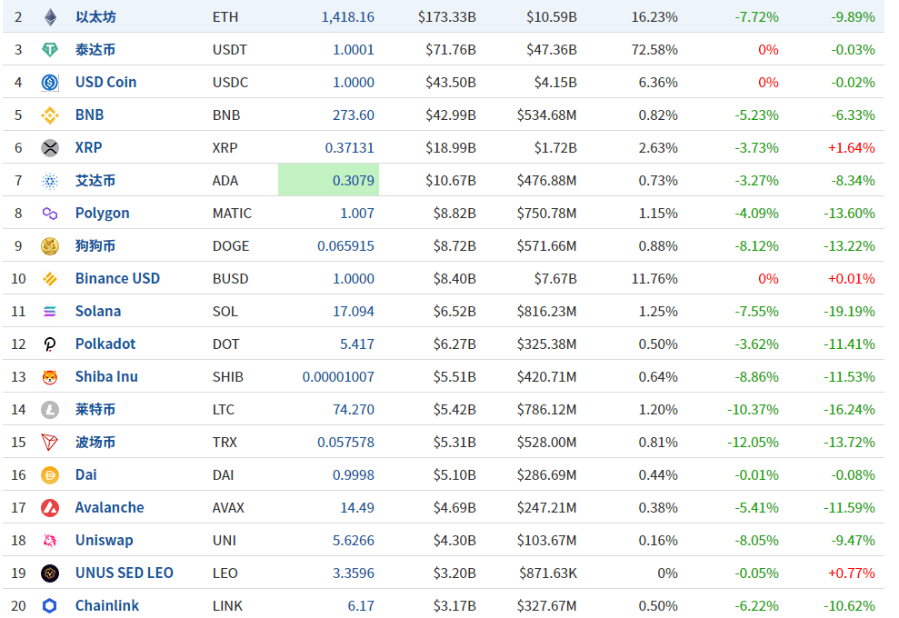Click the Dogecoin coin icon
899x618 pixels.
click(50, 245)
